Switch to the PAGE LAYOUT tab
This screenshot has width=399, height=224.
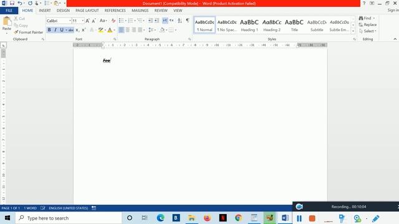[x=87, y=11]
